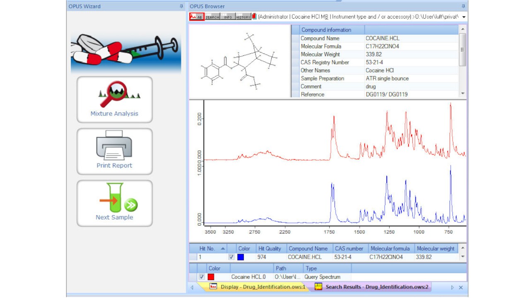Image resolution: width=530 pixels, height=298 pixels.
Task: Click the CAS number column header
Action: pyautogui.click(x=350, y=249)
